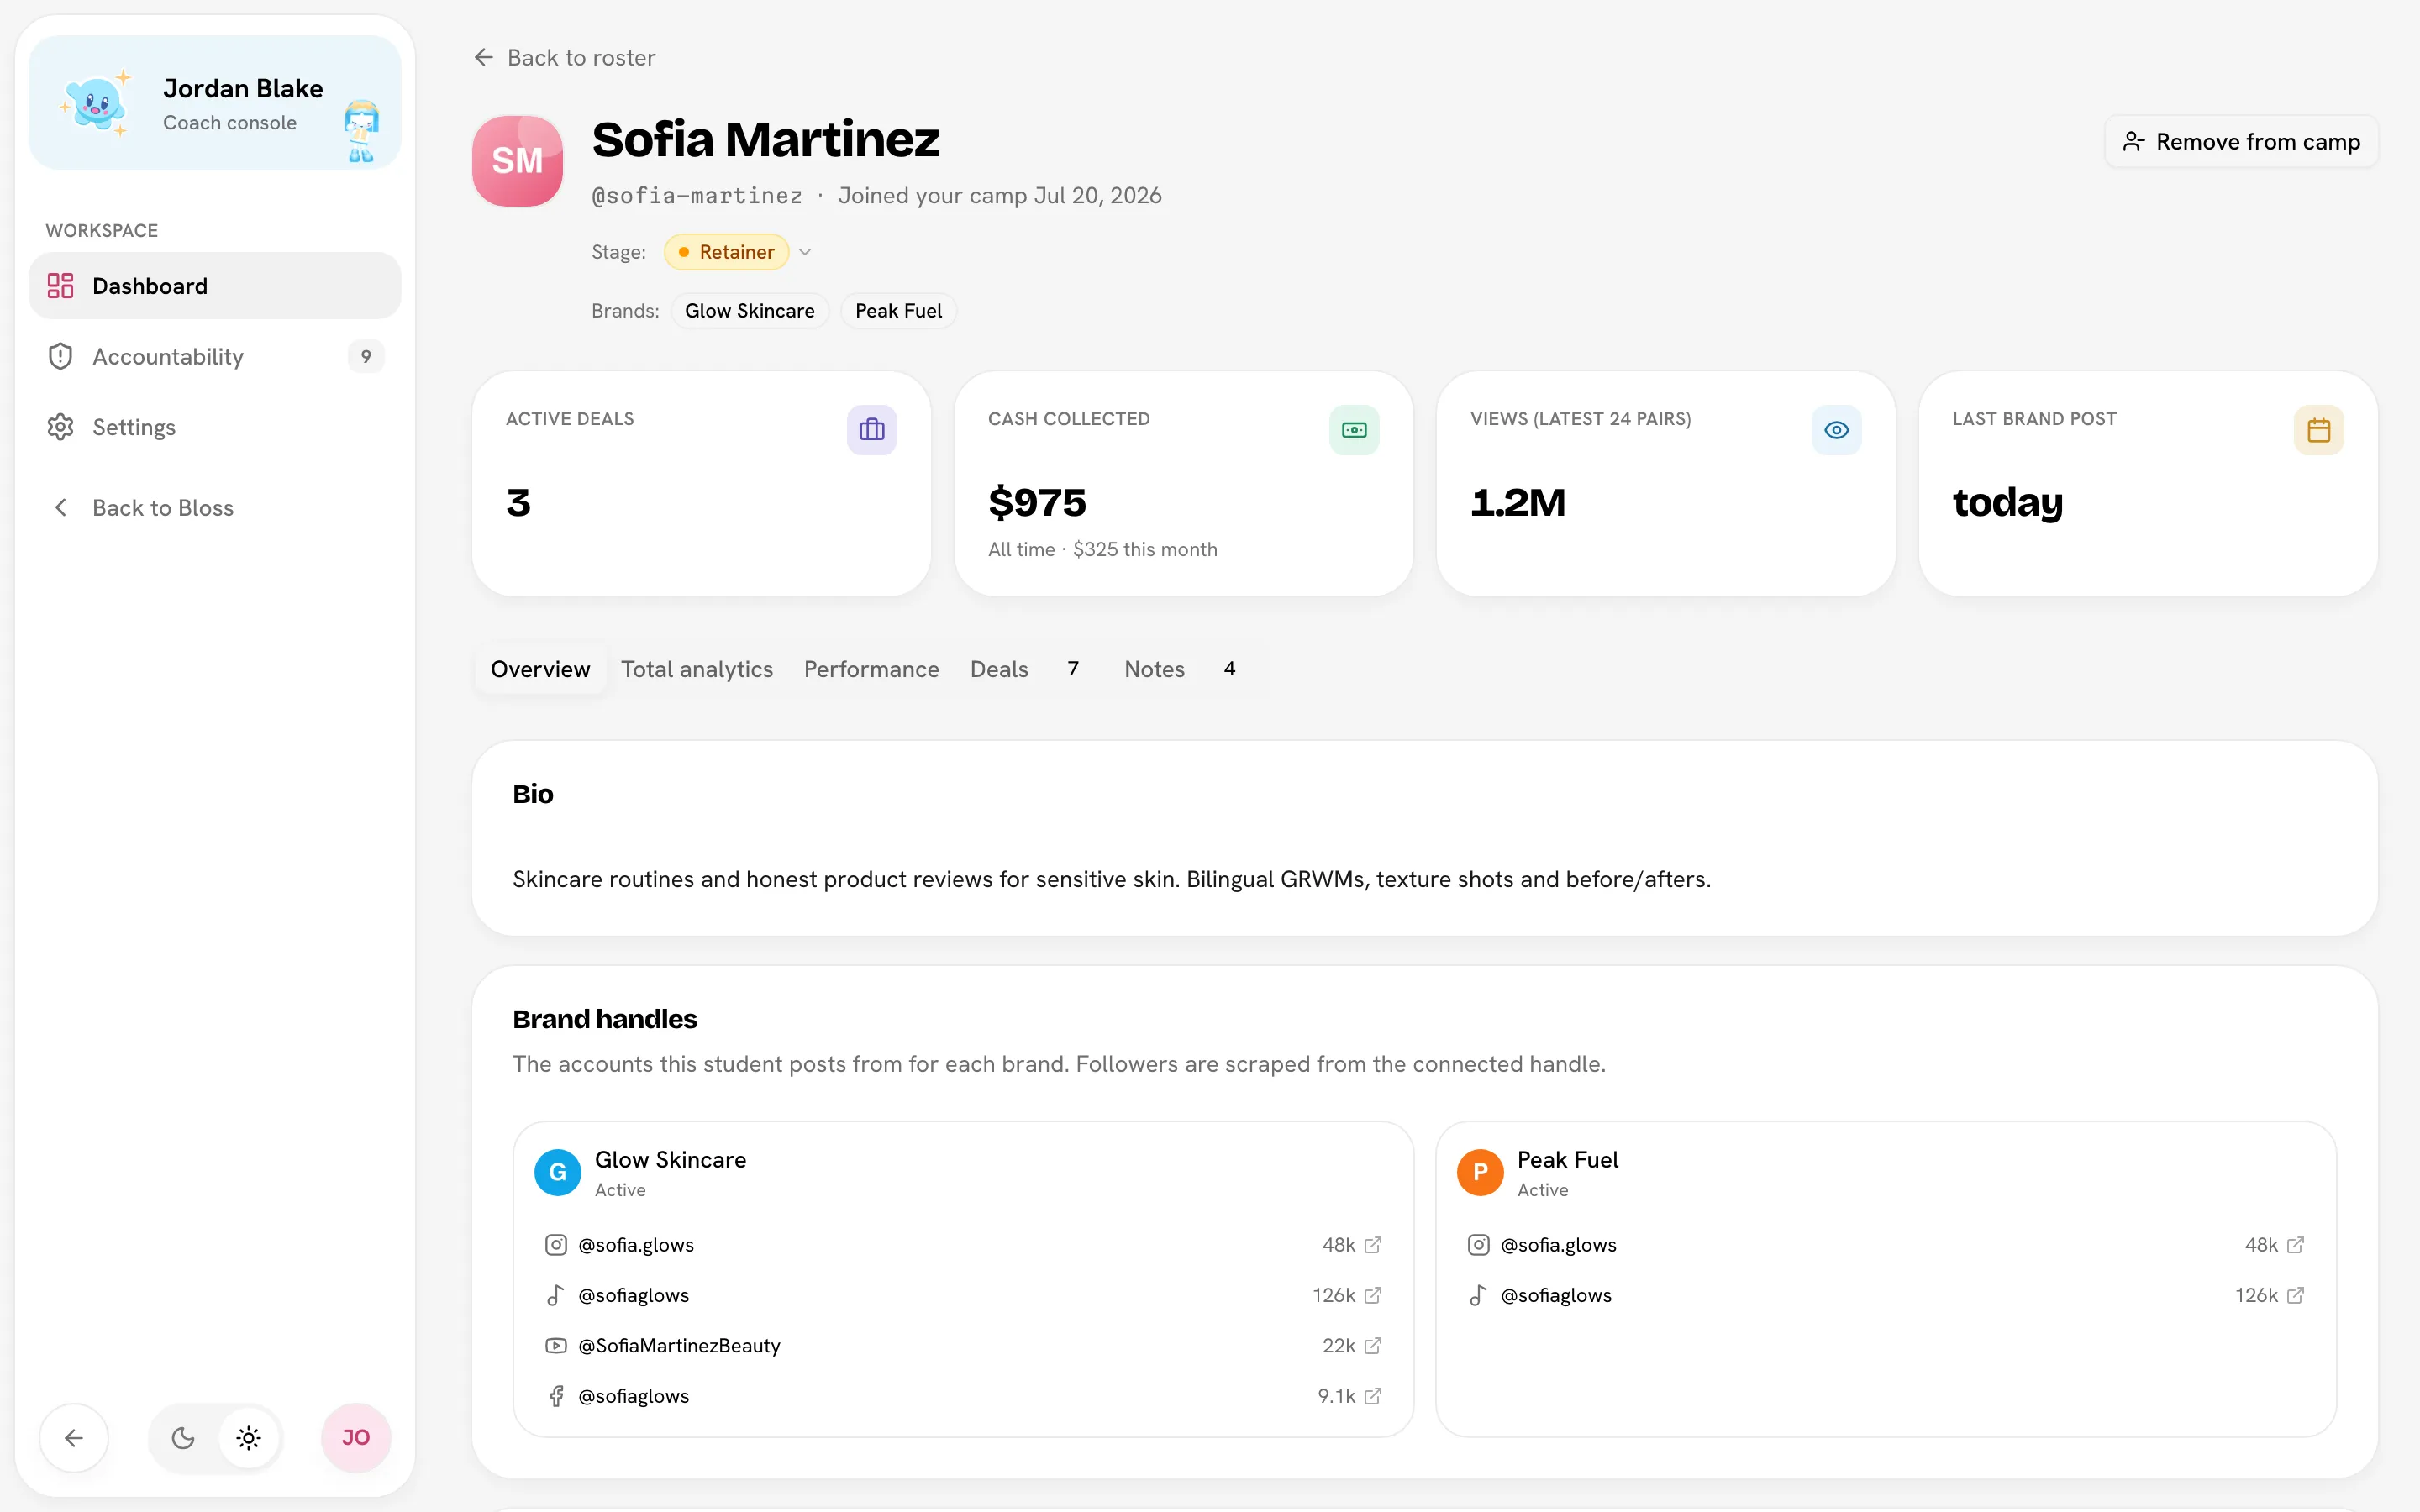Click the calendar icon on Last Brand Post card
2420x1512 pixels.
[2318, 430]
